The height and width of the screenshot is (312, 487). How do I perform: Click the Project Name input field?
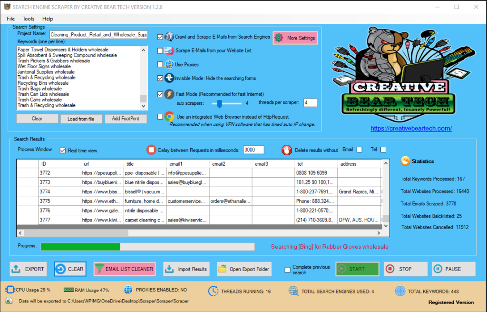(99, 34)
